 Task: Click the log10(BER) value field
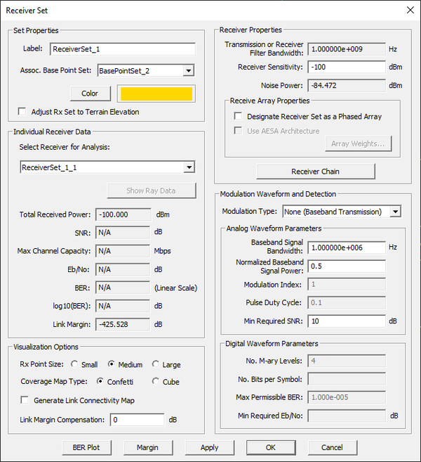coord(123,306)
